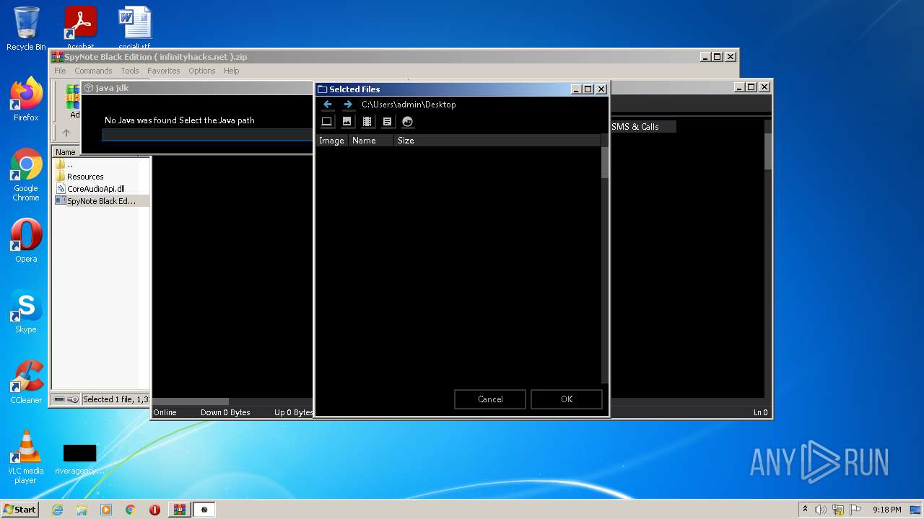The height and width of the screenshot is (519, 924).
Task: Open the SMS & Calls tab
Action: pyautogui.click(x=635, y=127)
